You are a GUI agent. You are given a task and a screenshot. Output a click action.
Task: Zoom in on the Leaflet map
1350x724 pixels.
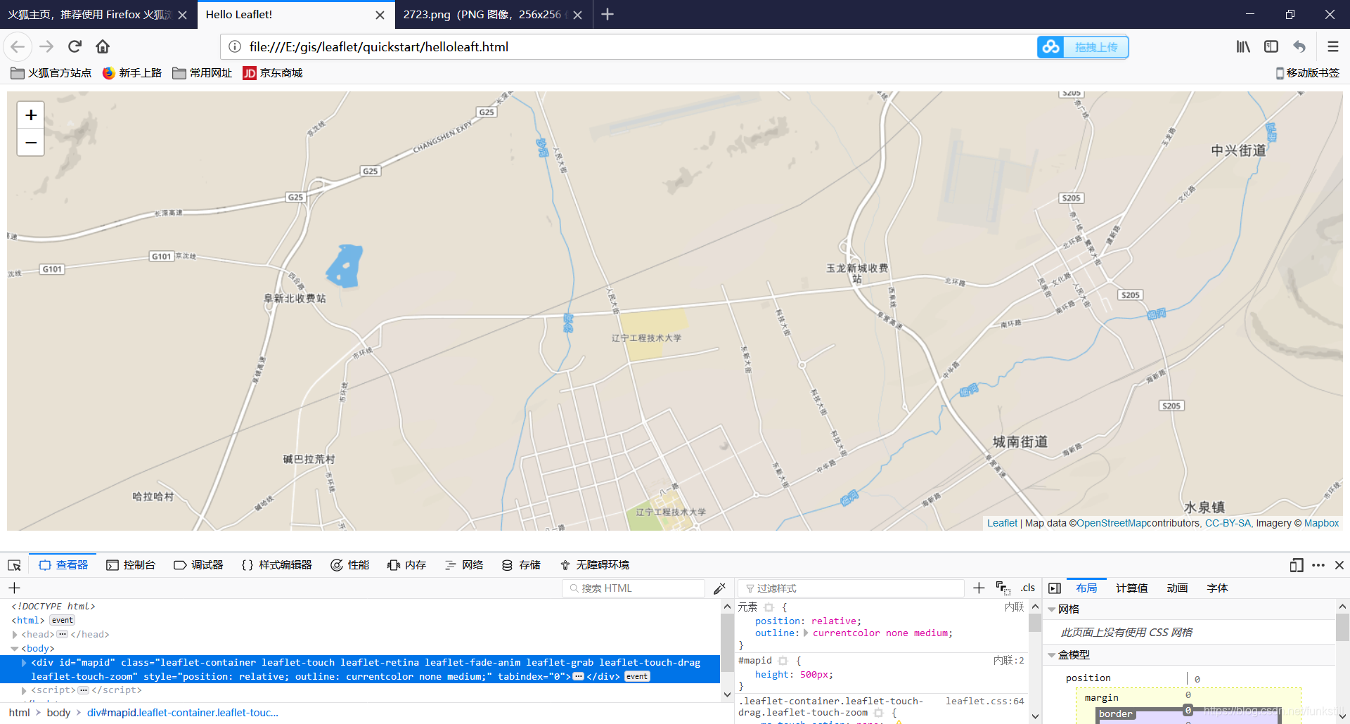31,115
